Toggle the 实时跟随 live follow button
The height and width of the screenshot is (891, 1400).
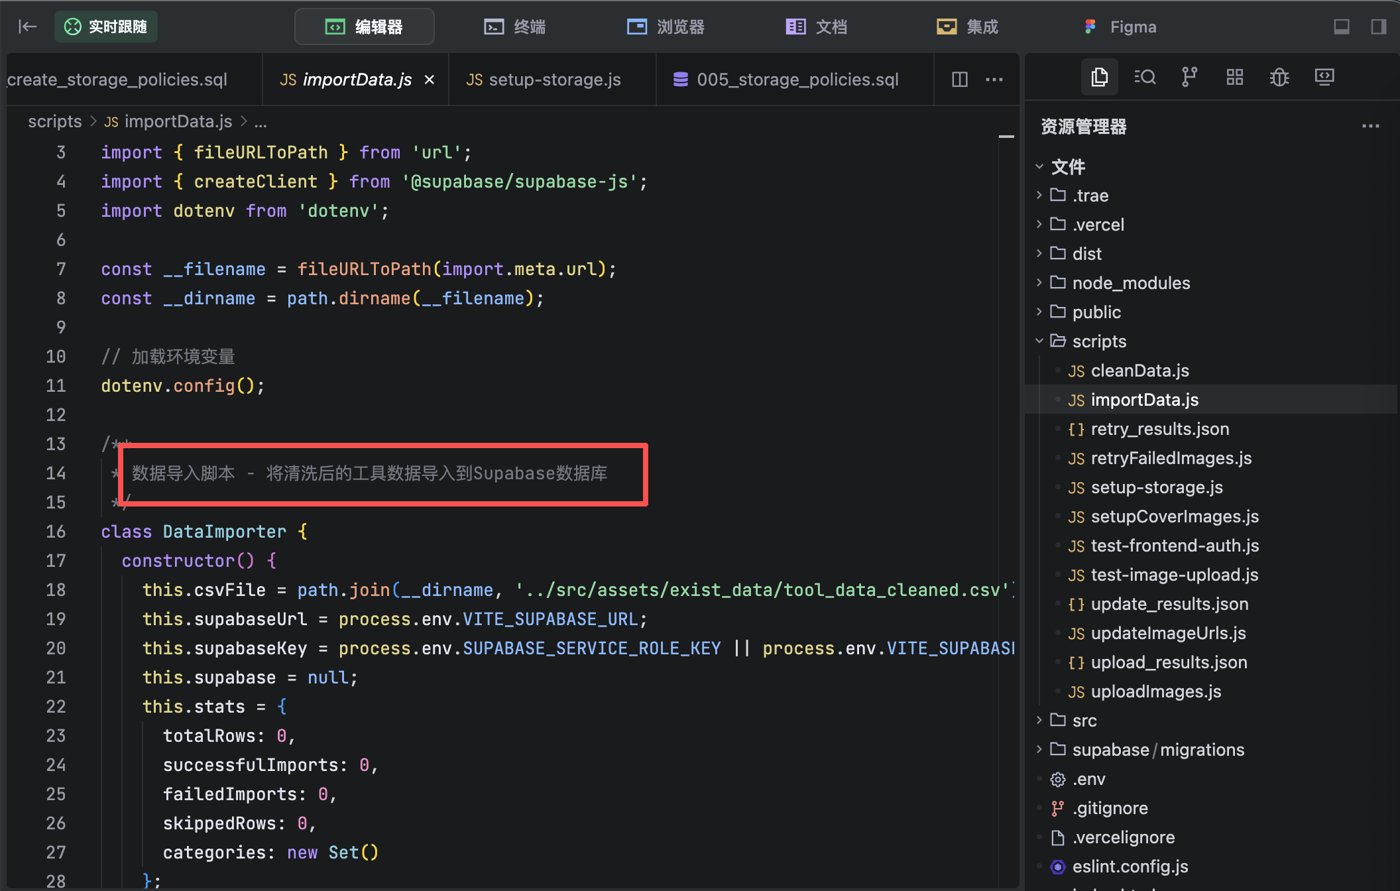(106, 27)
